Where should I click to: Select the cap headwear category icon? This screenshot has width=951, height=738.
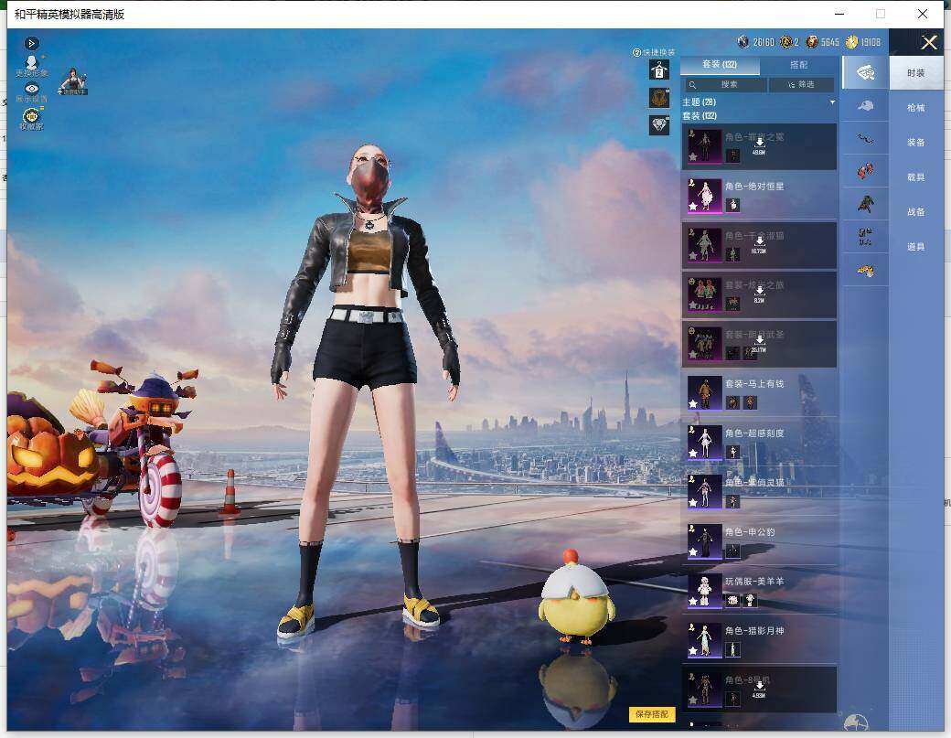pos(865,105)
